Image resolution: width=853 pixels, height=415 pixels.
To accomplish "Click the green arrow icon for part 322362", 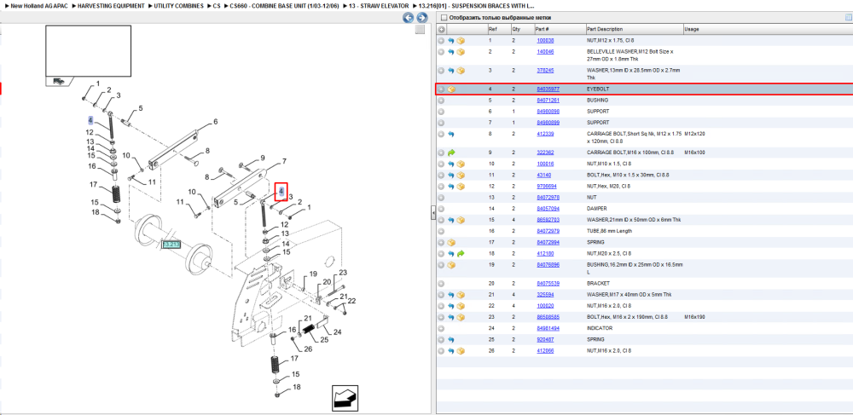I will click(x=451, y=153).
